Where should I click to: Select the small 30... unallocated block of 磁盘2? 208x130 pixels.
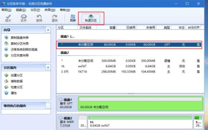pyautogui.click(x=82, y=122)
